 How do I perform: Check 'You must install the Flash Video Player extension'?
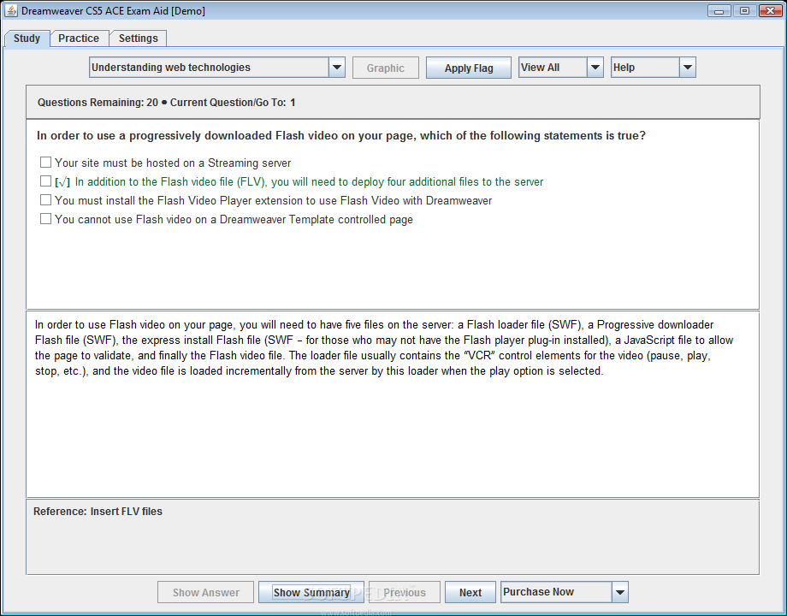45,200
